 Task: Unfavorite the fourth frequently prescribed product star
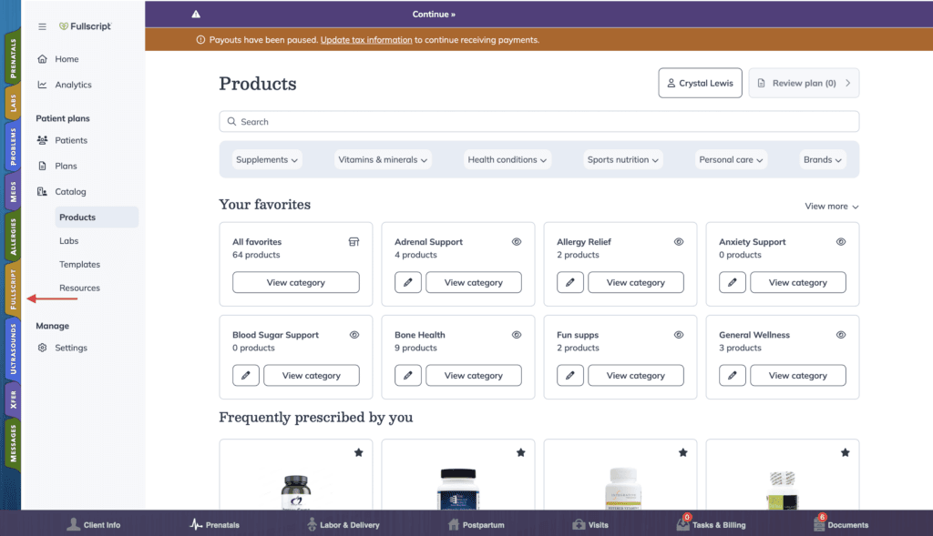click(x=846, y=453)
